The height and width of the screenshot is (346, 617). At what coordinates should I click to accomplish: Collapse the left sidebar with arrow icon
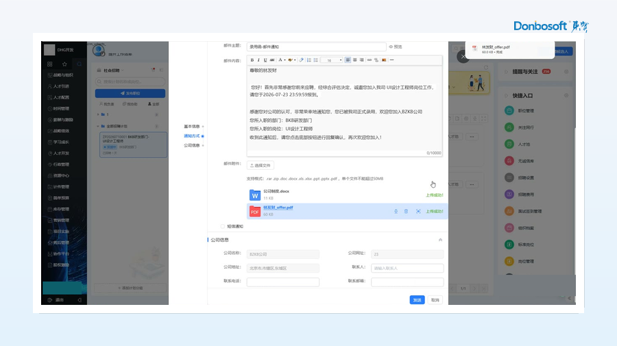(x=80, y=300)
